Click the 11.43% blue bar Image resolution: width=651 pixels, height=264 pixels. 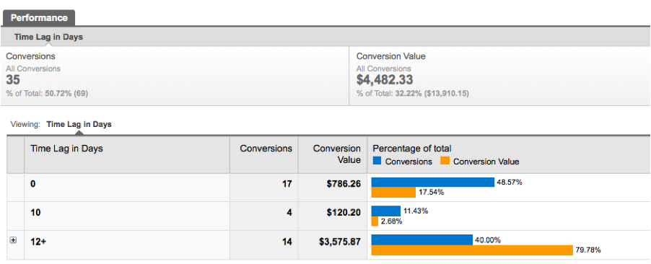[385, 211]
